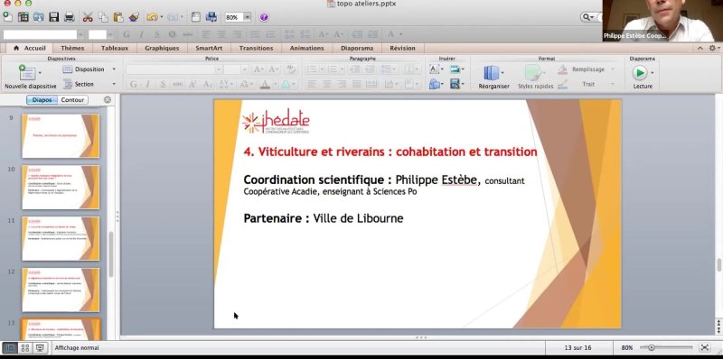Open the Animations ribbon tab
The width and height of the screenshot is (723, 359).
[306, 48]
